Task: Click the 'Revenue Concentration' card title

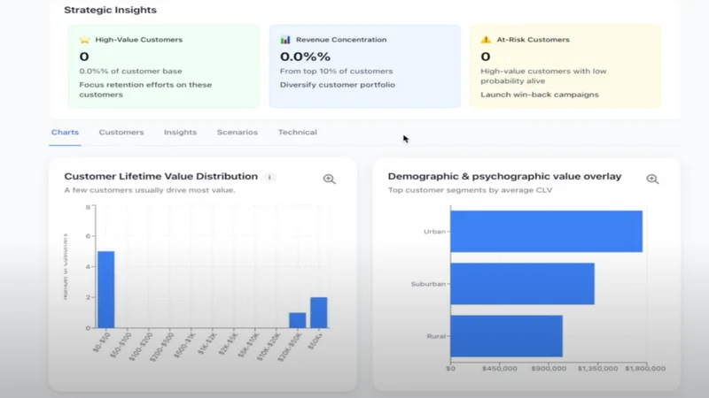Action: click(341, 40)
